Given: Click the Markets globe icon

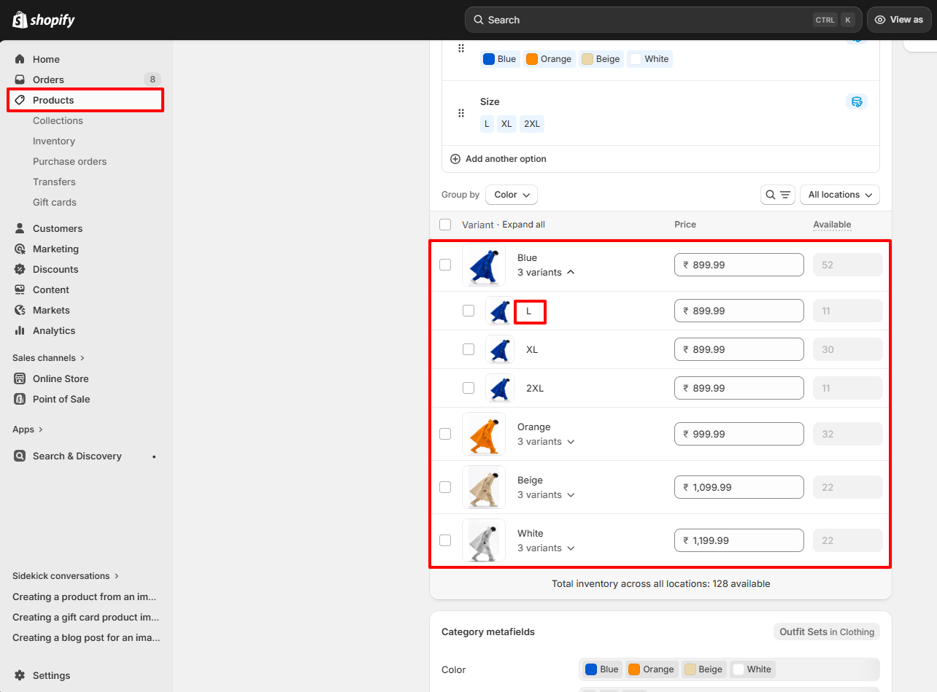Looking at the screenshot, I should click(x=20, y=310).
